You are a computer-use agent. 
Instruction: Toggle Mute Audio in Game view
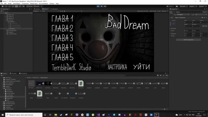pyautogui.click(x=153, y=11)
